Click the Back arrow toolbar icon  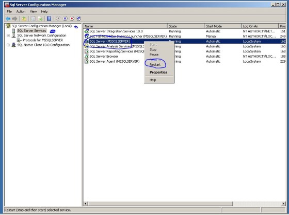click(x=8, y=19)
